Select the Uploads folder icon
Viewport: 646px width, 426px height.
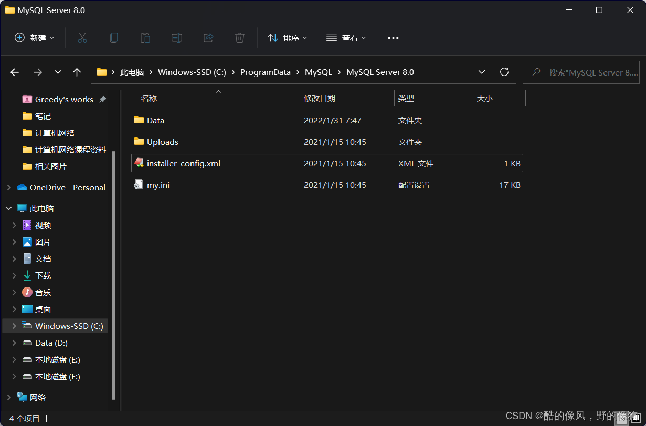tap(139, 142)
